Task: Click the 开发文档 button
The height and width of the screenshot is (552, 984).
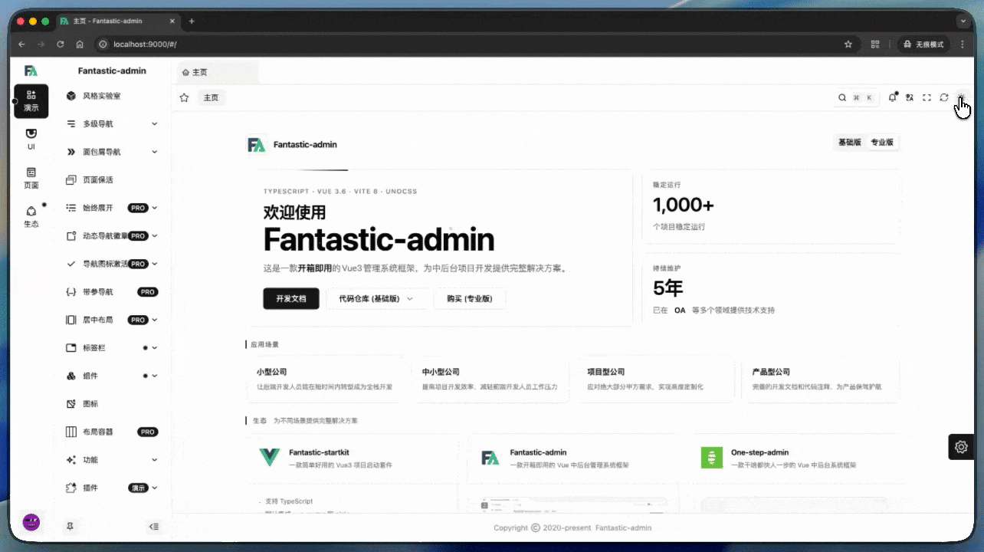Action: tap(290, 299)
